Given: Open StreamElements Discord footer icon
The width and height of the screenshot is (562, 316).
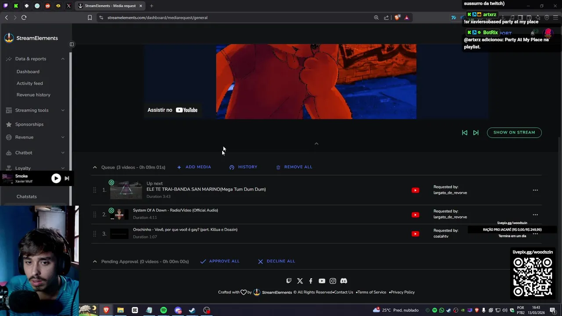Looking at the screenshot, I should [x=344, y=281].
